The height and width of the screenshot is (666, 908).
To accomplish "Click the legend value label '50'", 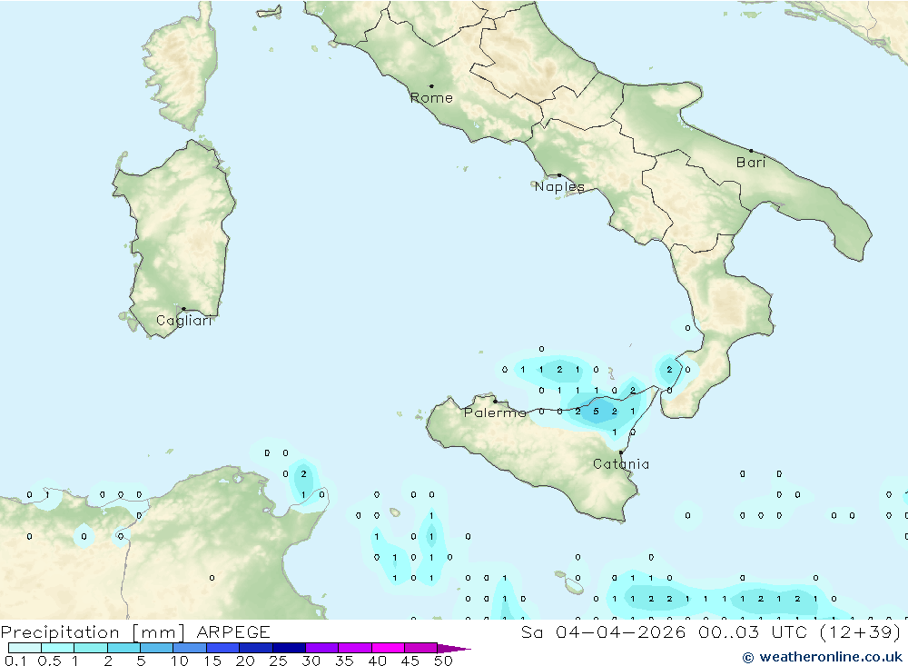I will pyautogui.click(x=443, y=661).
